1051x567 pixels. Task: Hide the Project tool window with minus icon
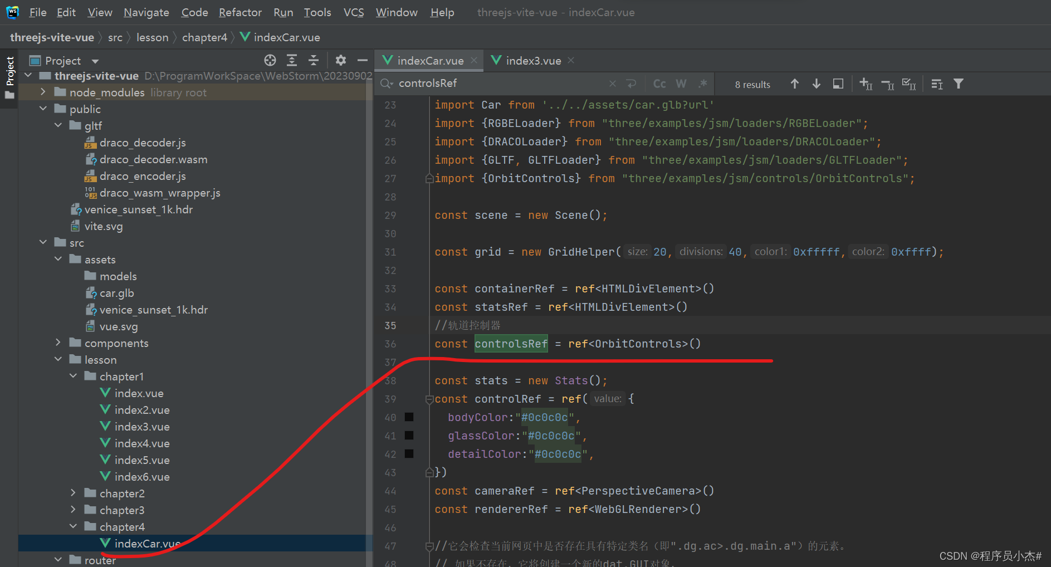pos(363,60)
